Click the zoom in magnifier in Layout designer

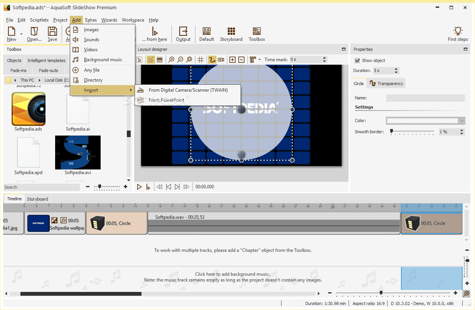click(172, 60)
